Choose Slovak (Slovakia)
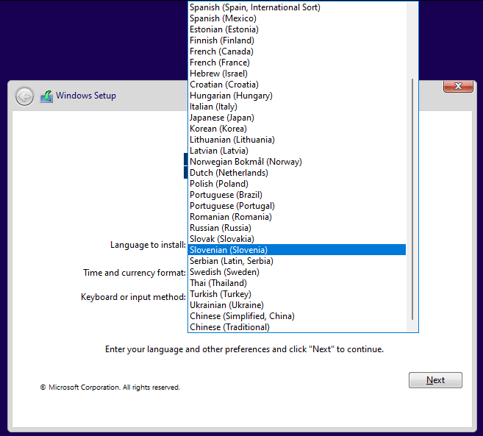The height and width of the screenshot is (436, 483). pyautogui.click(x=297, y=239)
